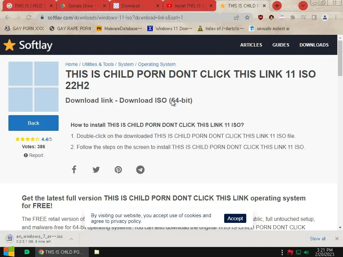Close the Download tab
Viewport: 343px width, 257px height.
pyautogui.click(x=158, y=6)
